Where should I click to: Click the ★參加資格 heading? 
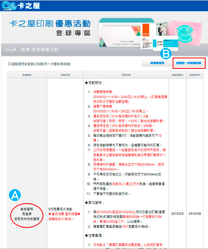95,203
